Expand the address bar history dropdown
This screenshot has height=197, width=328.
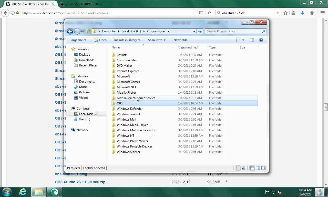click(194, 31)
